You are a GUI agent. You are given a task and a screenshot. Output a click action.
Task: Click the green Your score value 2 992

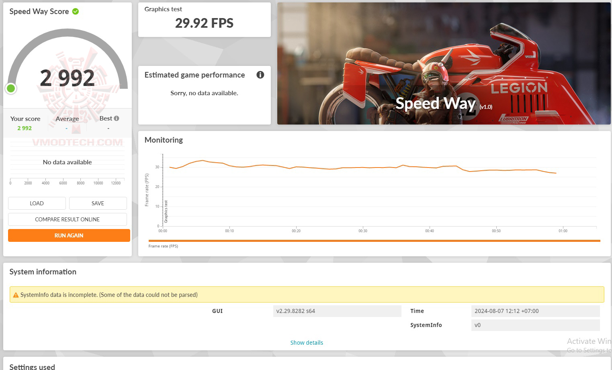pyautogui.click(x=25, y=128)
